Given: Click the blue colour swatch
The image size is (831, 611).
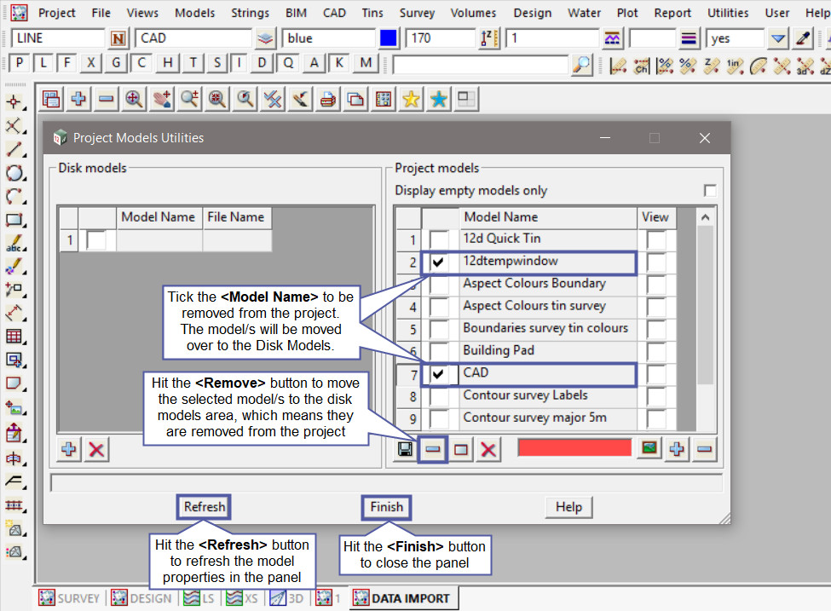Looking at the screenshot, I should click(389, 38).
